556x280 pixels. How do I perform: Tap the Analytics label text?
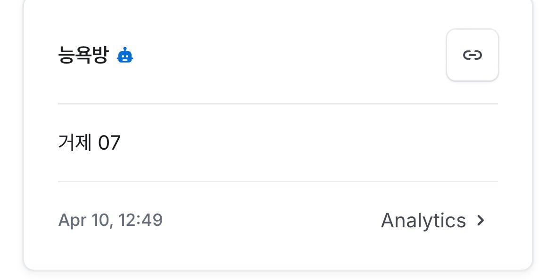point(423,220)
